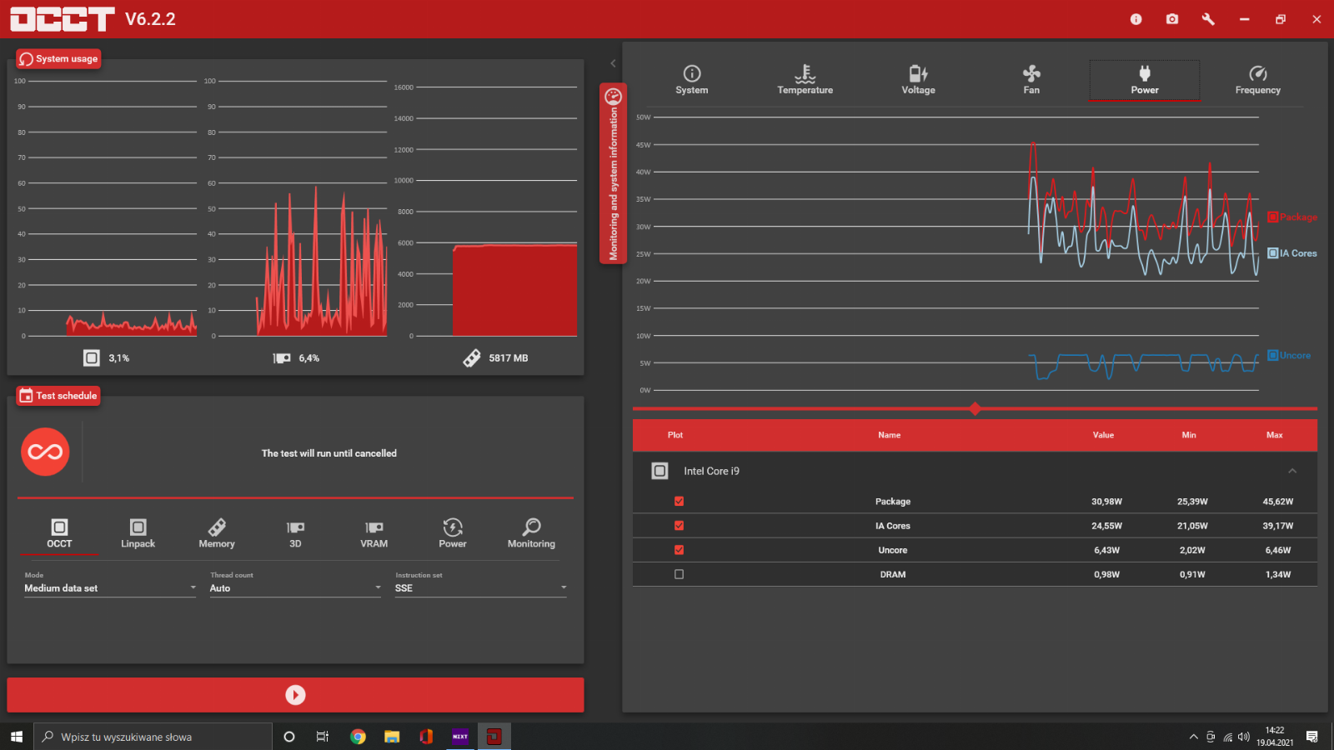Open the Cortana circle icon
This screenshot has width=1334, height=750.
coord(289,737)
